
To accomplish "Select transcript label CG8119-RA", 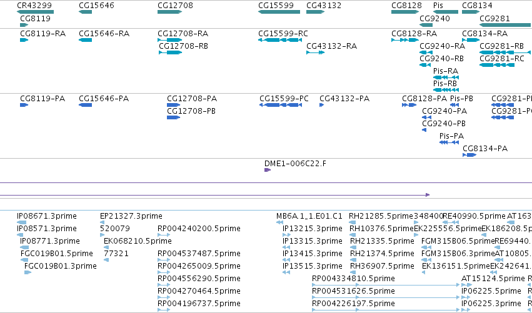I will (43, 34).
